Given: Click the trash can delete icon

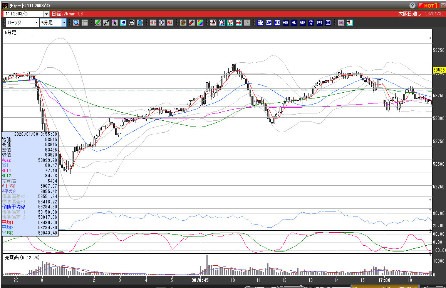Looking at the screenshot, I should (x=140, y=23).
